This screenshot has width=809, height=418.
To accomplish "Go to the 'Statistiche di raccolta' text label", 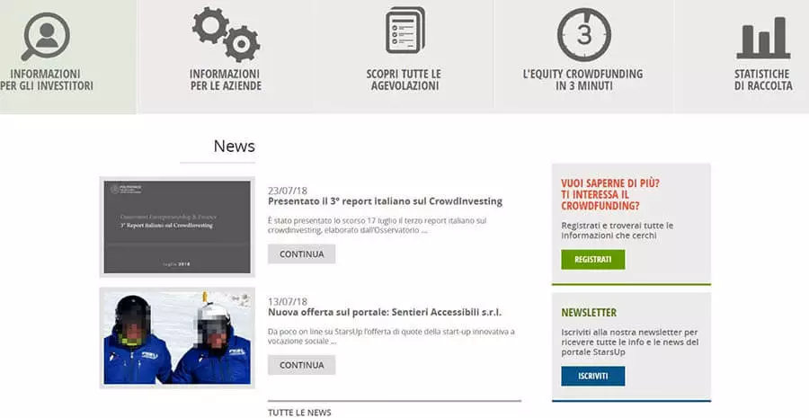I will point(763,80).
